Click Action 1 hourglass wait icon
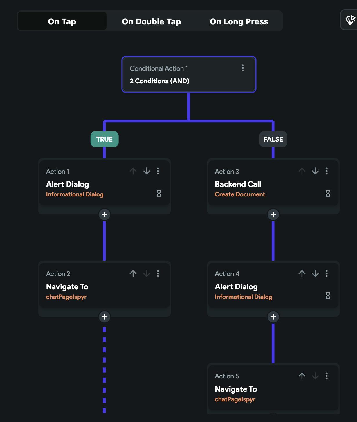This screenshot has height=422, width=357. pyautogui.click(x=159, y=193)
